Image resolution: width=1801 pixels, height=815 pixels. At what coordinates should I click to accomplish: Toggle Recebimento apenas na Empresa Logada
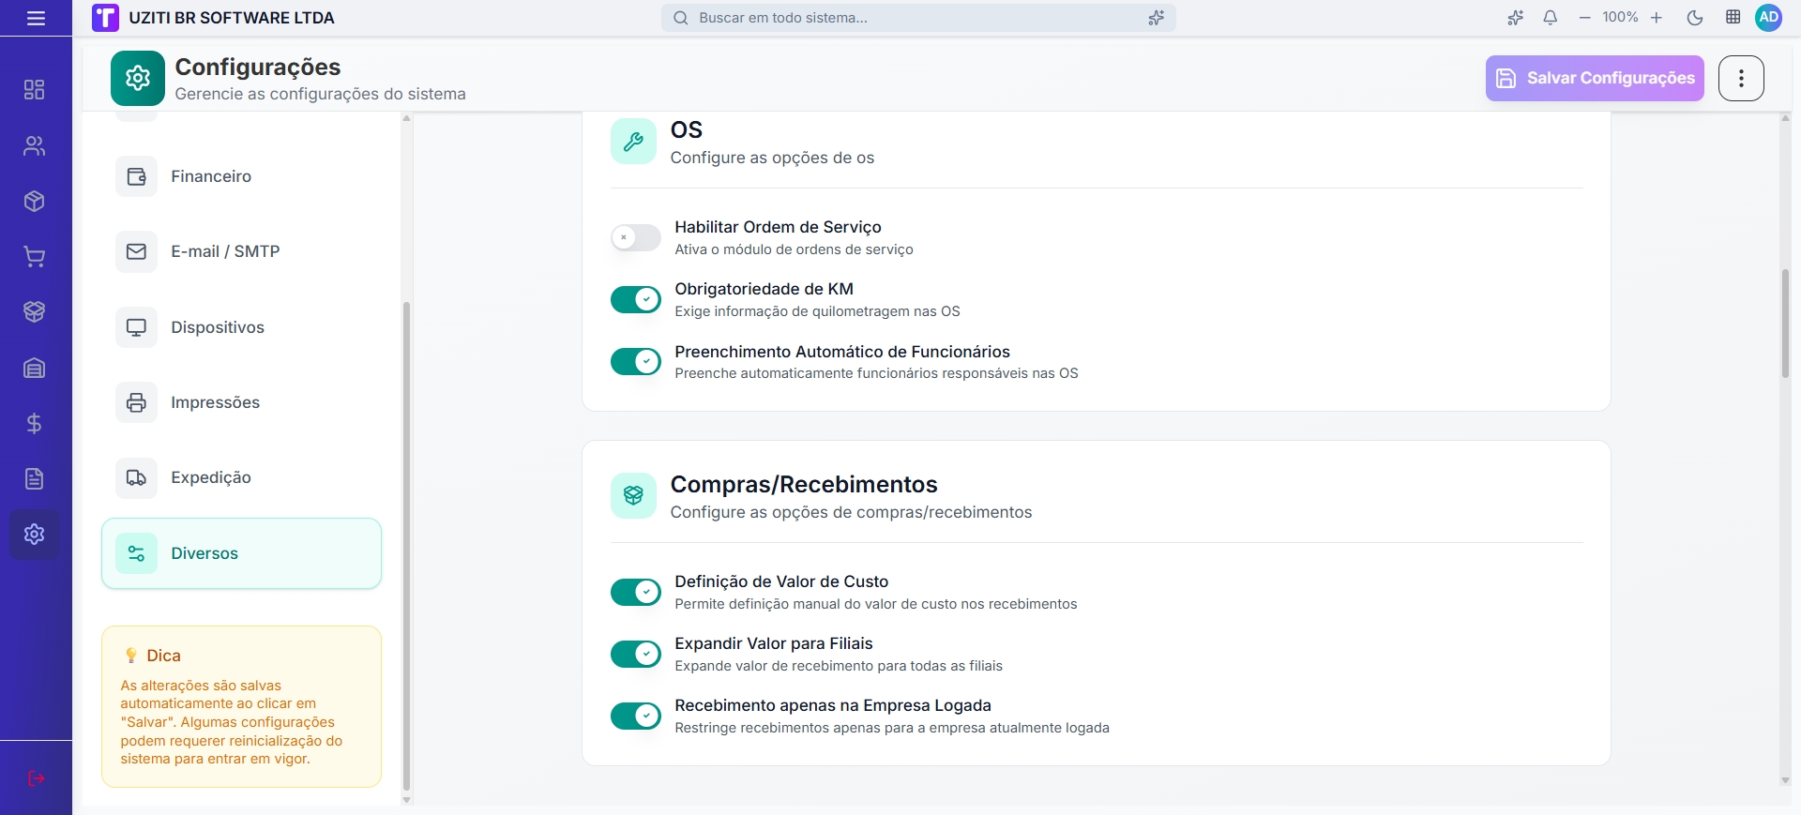[636, 716]
